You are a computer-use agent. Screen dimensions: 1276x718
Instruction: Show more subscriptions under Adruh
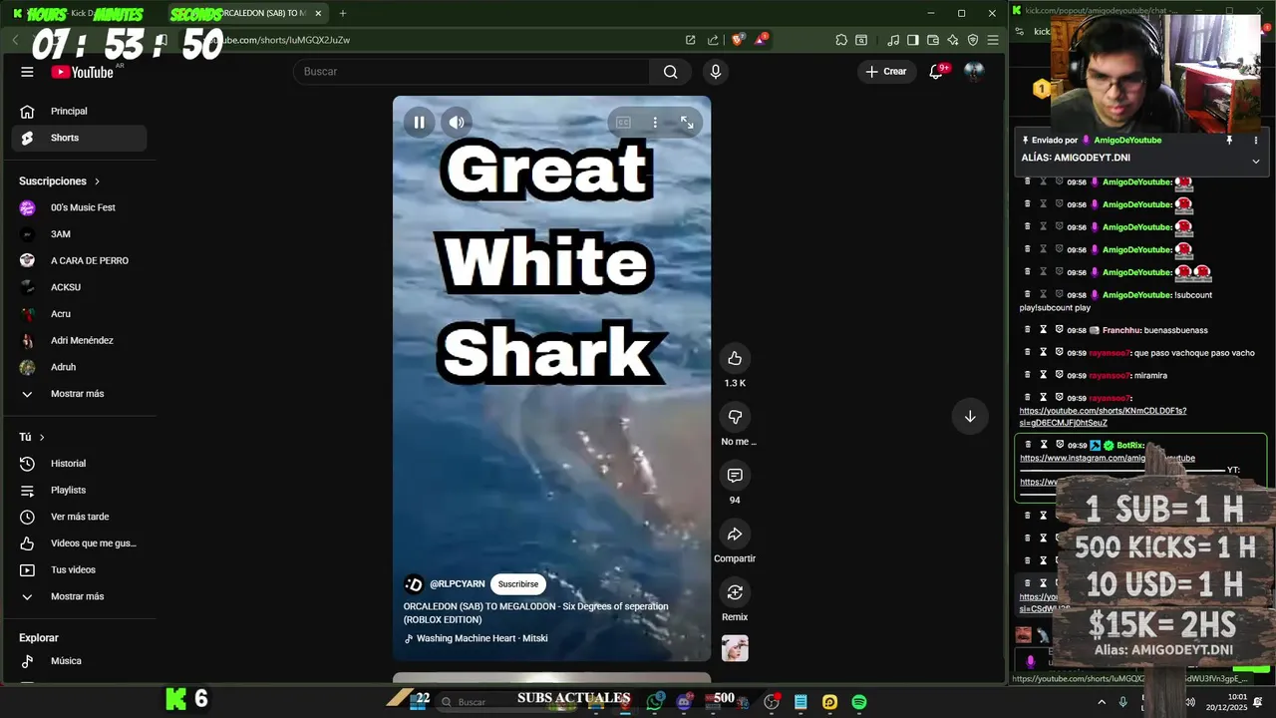77,394
